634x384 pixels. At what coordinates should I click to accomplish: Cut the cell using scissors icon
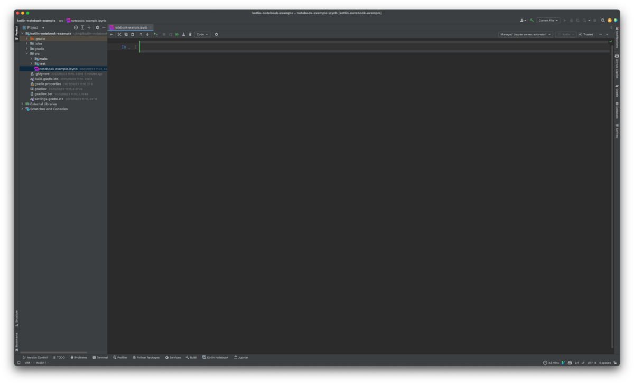pyautogui.click(x=119, y=34)
